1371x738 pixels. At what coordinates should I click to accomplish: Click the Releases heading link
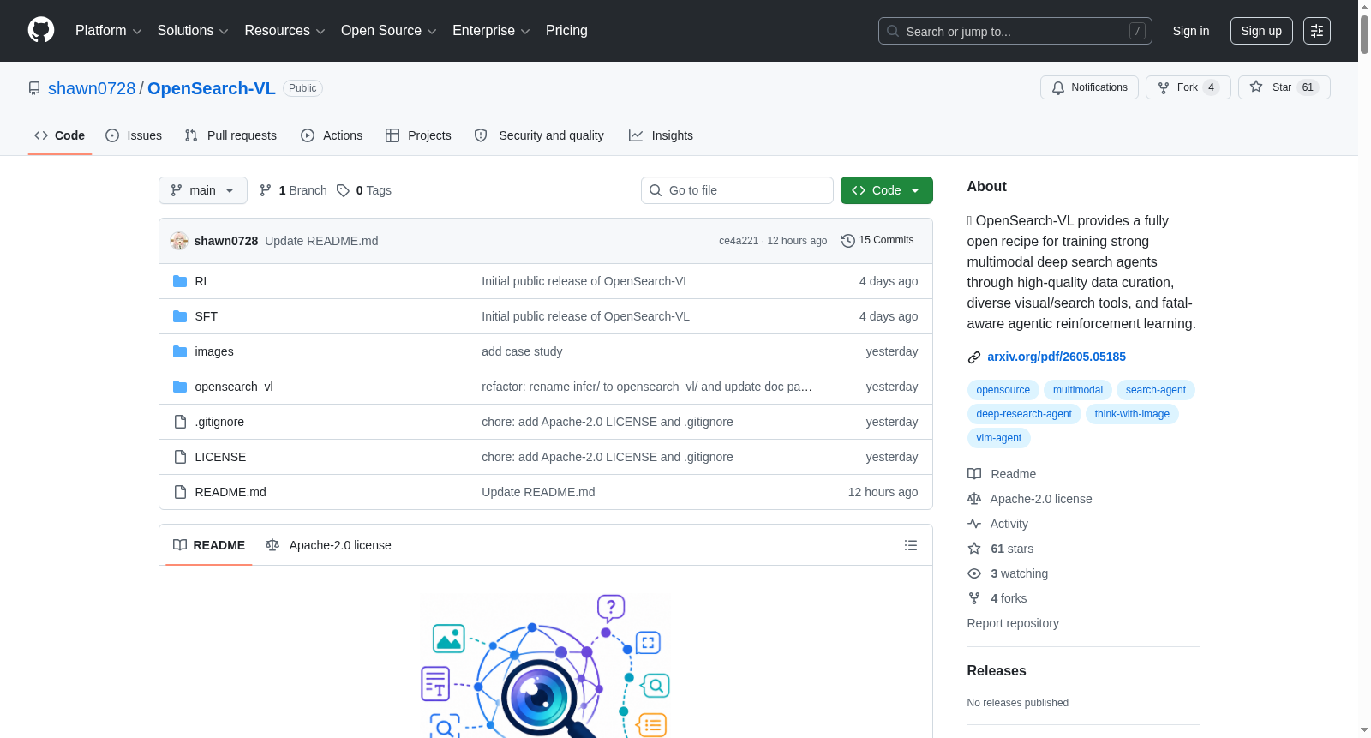click(997, 671)
